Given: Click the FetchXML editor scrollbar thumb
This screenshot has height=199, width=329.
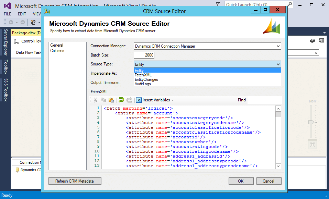Looking at the screenshot, I should (x=278, y=114).
